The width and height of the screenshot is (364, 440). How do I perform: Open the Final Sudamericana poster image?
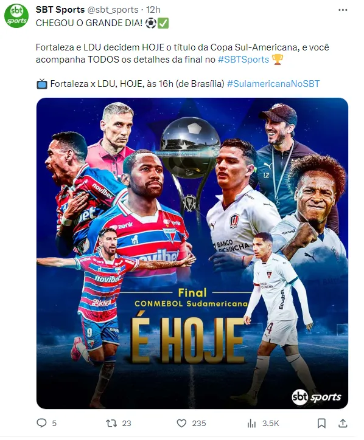click(192, 253)
